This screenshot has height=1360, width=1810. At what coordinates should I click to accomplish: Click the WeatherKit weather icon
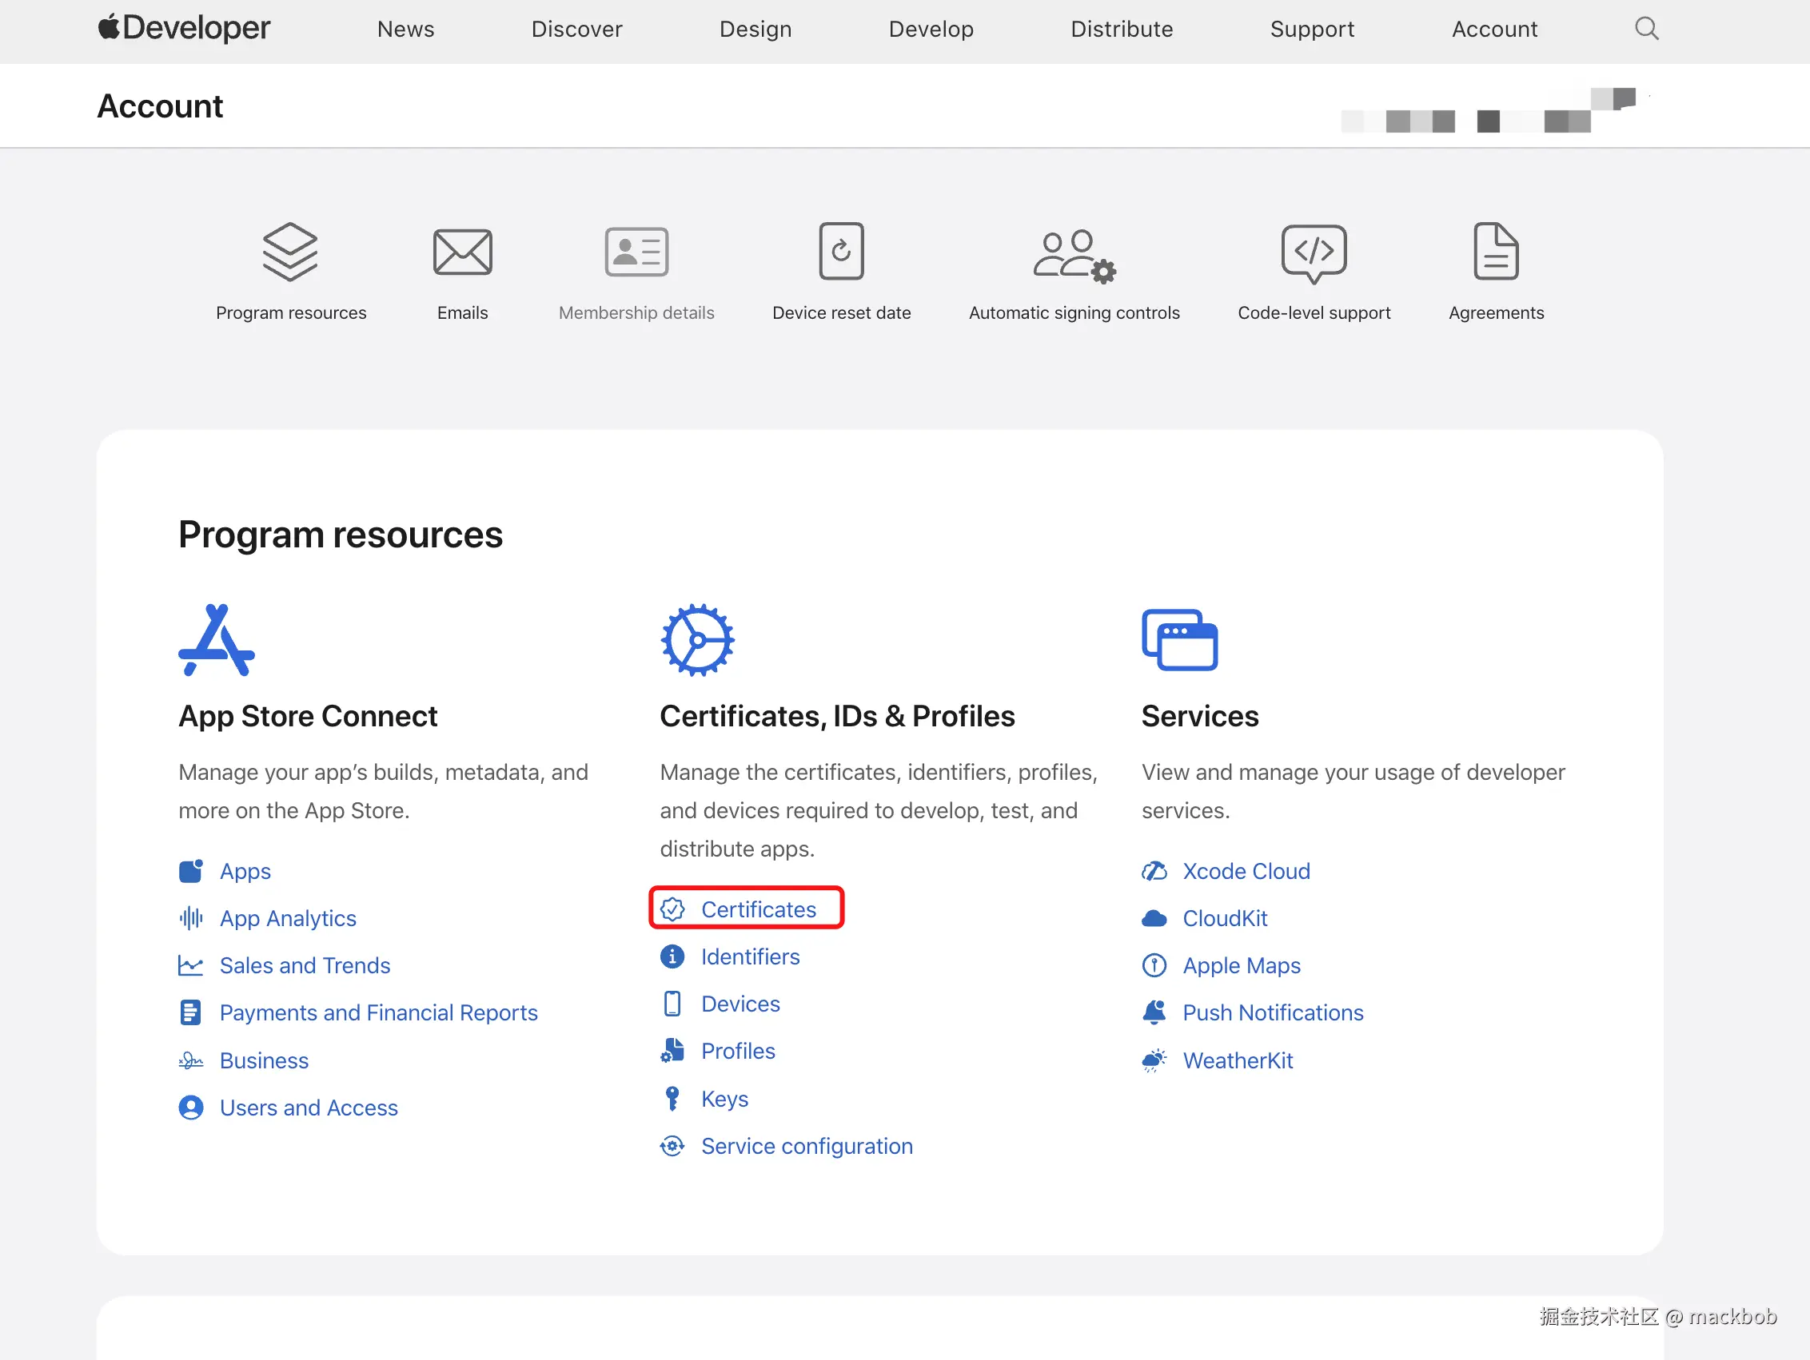coord(1154,1060)
